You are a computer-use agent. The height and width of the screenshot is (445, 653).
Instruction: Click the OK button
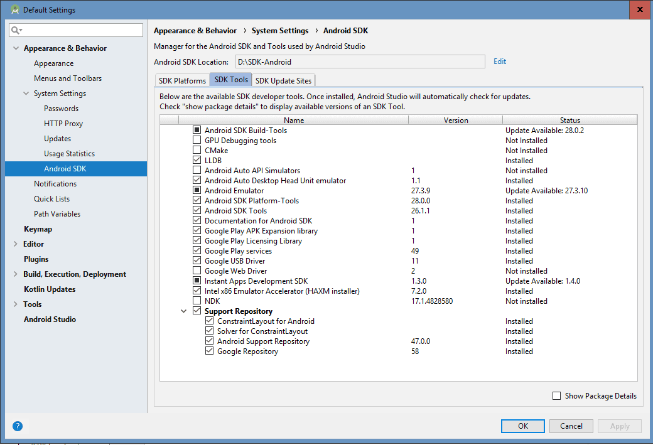click(522, 426)
